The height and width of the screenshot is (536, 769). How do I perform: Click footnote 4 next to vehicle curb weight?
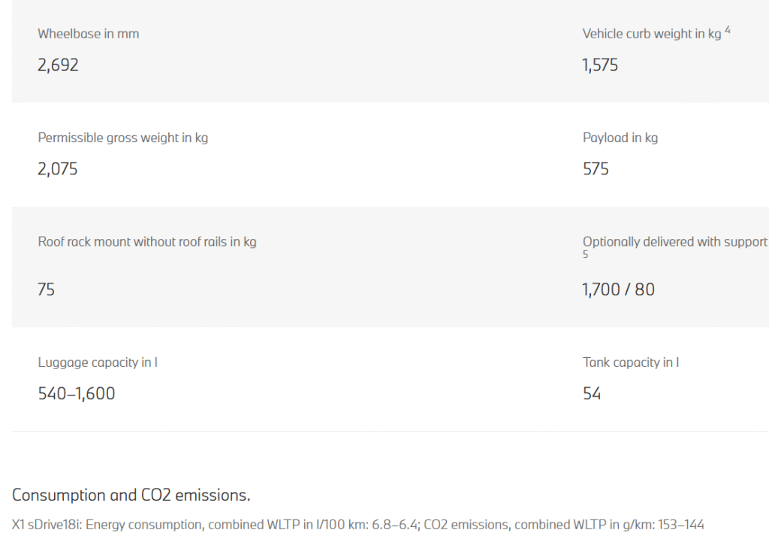[x=728, y=30]
